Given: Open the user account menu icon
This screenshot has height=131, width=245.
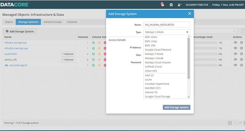Looking at the screenshot, I should [180, 5].
